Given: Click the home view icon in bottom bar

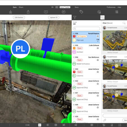Looking at the screenshot, I should [112, 125].
